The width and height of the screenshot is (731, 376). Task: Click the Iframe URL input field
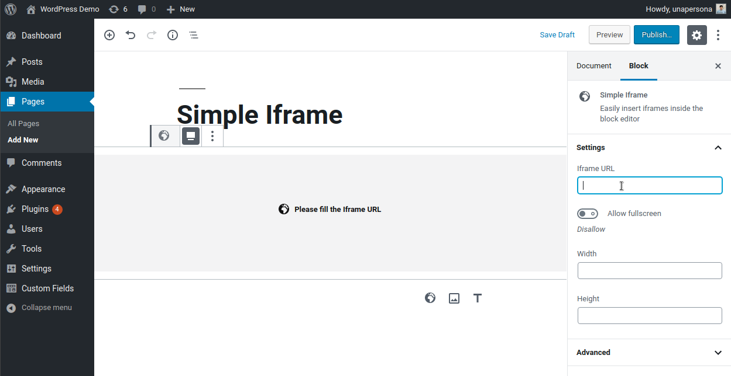coord(650,186)
